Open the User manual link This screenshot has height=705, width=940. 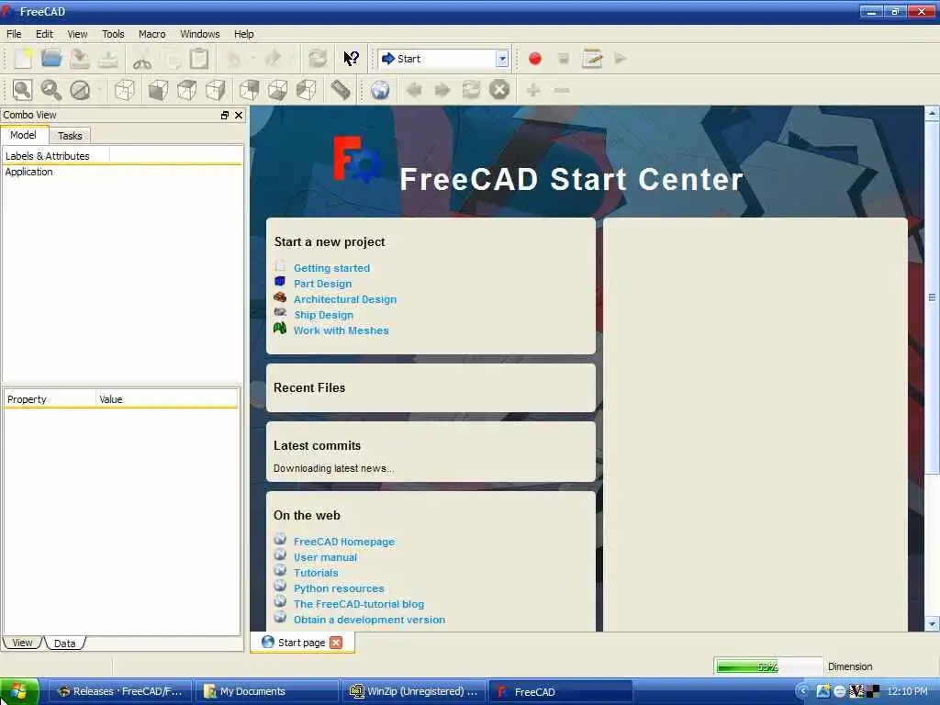coord(325,557)
